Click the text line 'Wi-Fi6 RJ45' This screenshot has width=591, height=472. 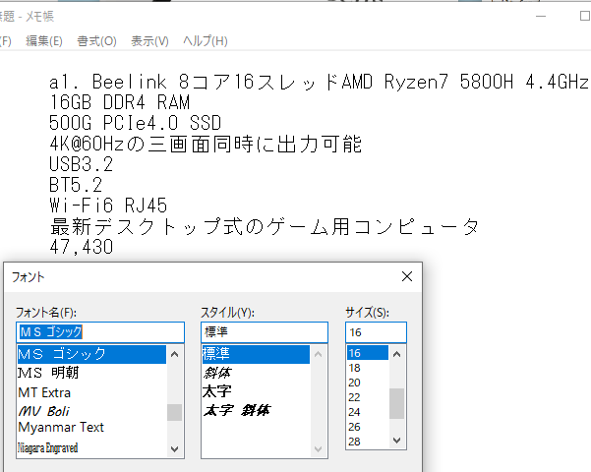108,206
